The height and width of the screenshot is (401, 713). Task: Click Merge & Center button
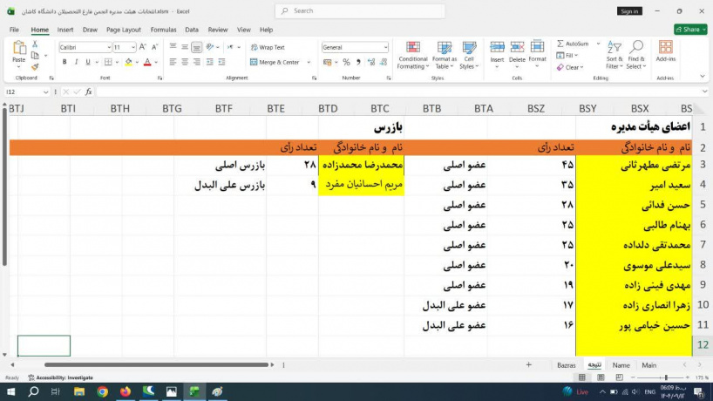coord(275,62)
